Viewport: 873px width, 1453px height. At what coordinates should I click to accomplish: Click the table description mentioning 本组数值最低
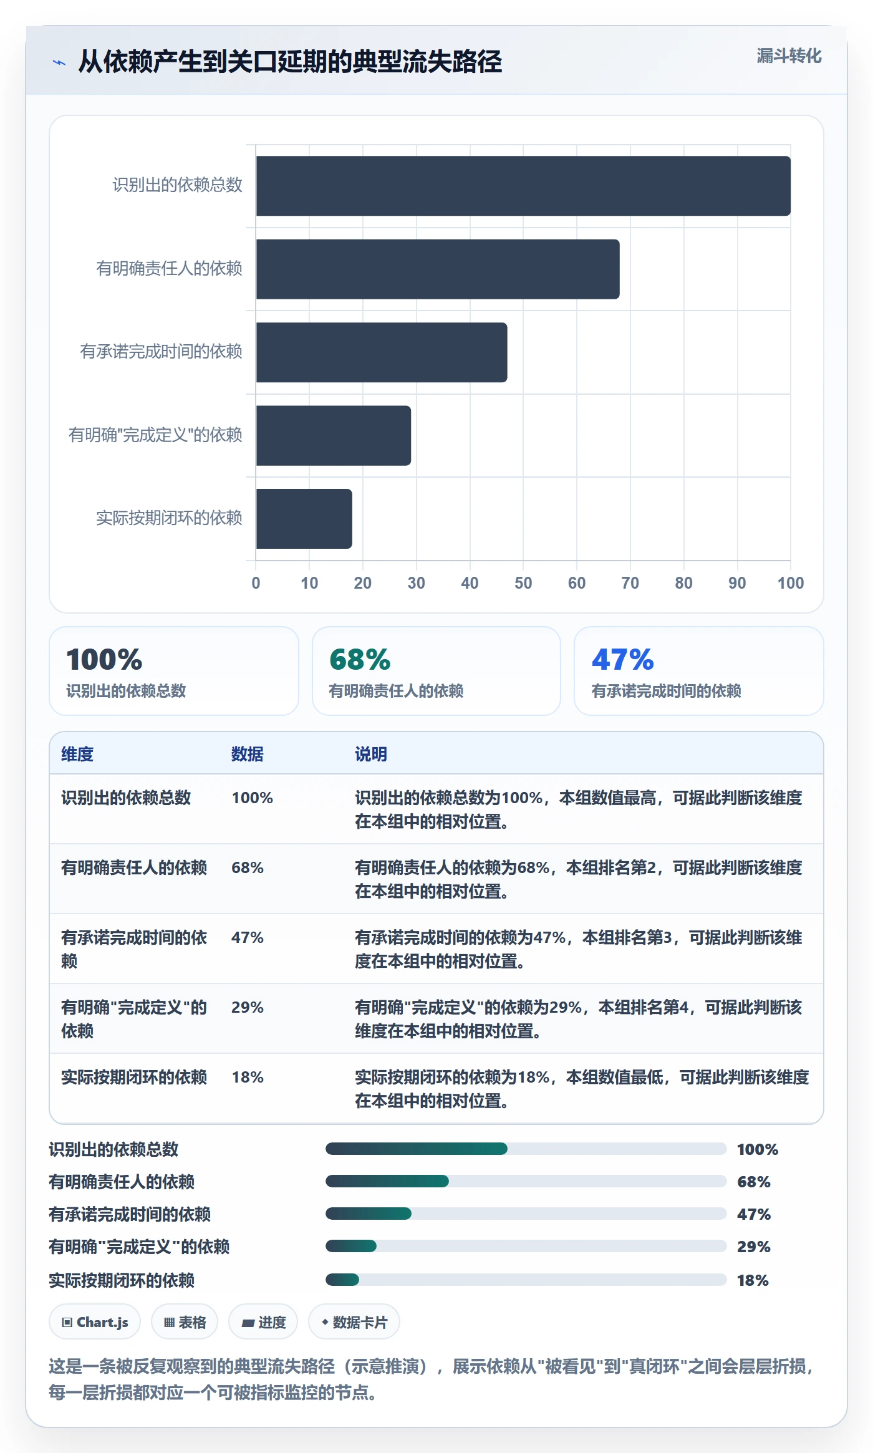click(x=582, y=1089)
